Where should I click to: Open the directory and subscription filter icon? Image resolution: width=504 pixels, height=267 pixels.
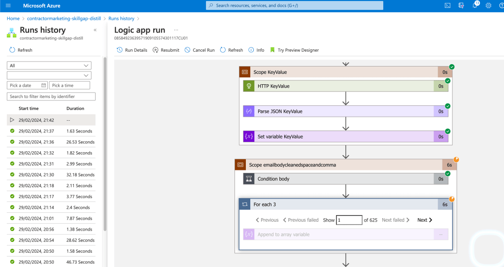tap(461, 5)
